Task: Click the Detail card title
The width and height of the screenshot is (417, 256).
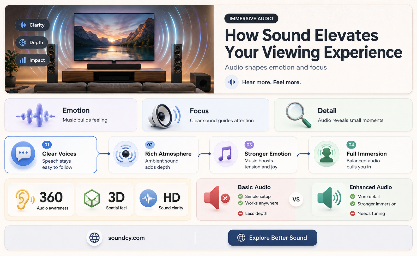Action: tap(327, 111)
